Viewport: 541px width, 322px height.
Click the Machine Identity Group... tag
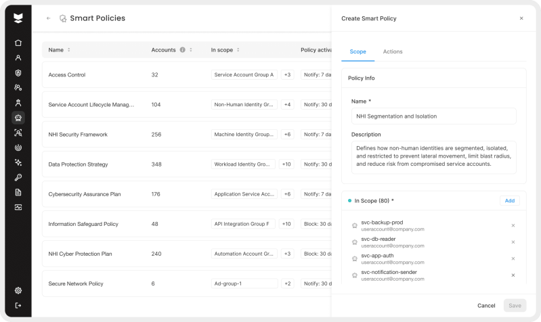(x=244, y=135)
